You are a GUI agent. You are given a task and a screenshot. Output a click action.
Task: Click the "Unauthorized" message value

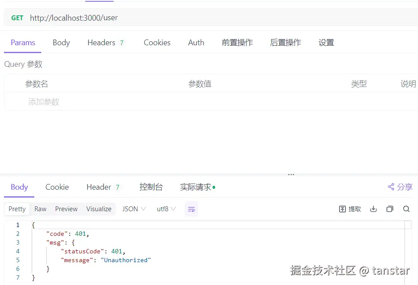(126, 260)
